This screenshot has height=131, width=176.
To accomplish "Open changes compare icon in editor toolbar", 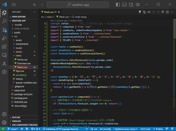I will pyautogui.click(x=145, y=12).
